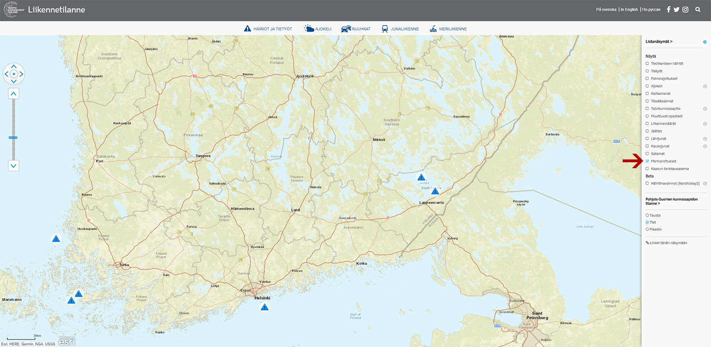This screenshot has height=347, width=711.
Task: Show info for Lähijunat layer
Action: pyautogui.click(x=705, y=139)
